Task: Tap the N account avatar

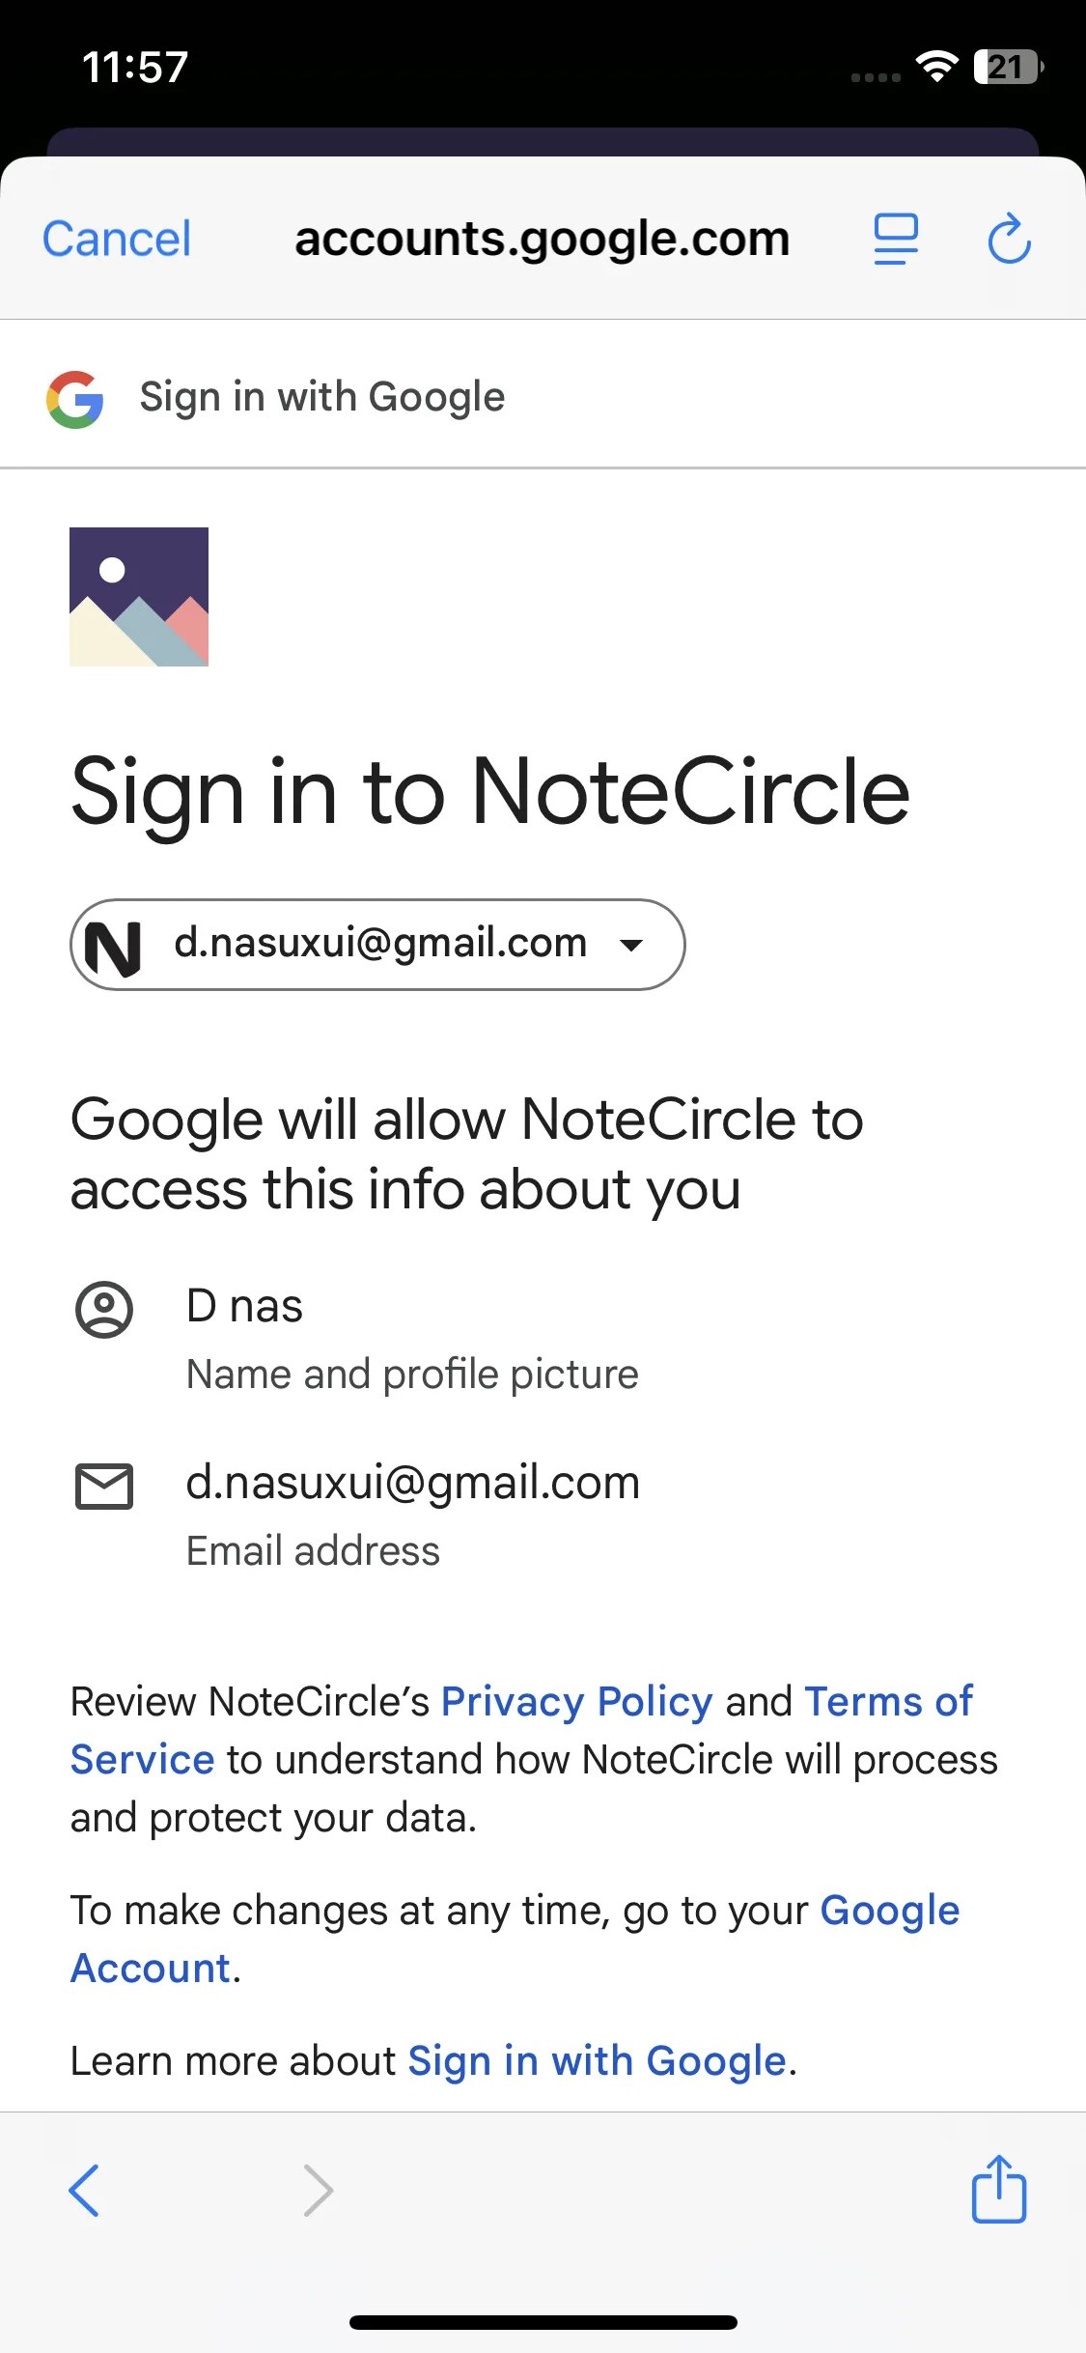Action: click(x=114, y=946)
